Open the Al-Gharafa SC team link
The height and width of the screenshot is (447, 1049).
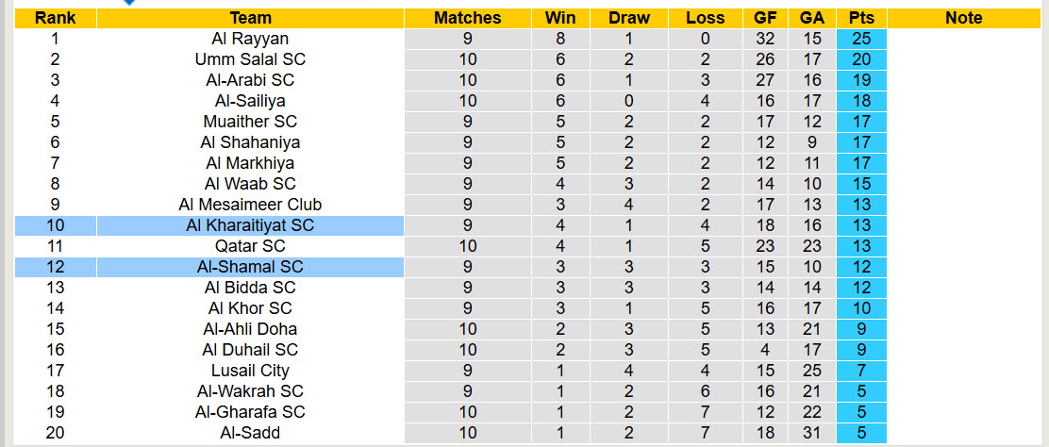click(x=250, y=412)
